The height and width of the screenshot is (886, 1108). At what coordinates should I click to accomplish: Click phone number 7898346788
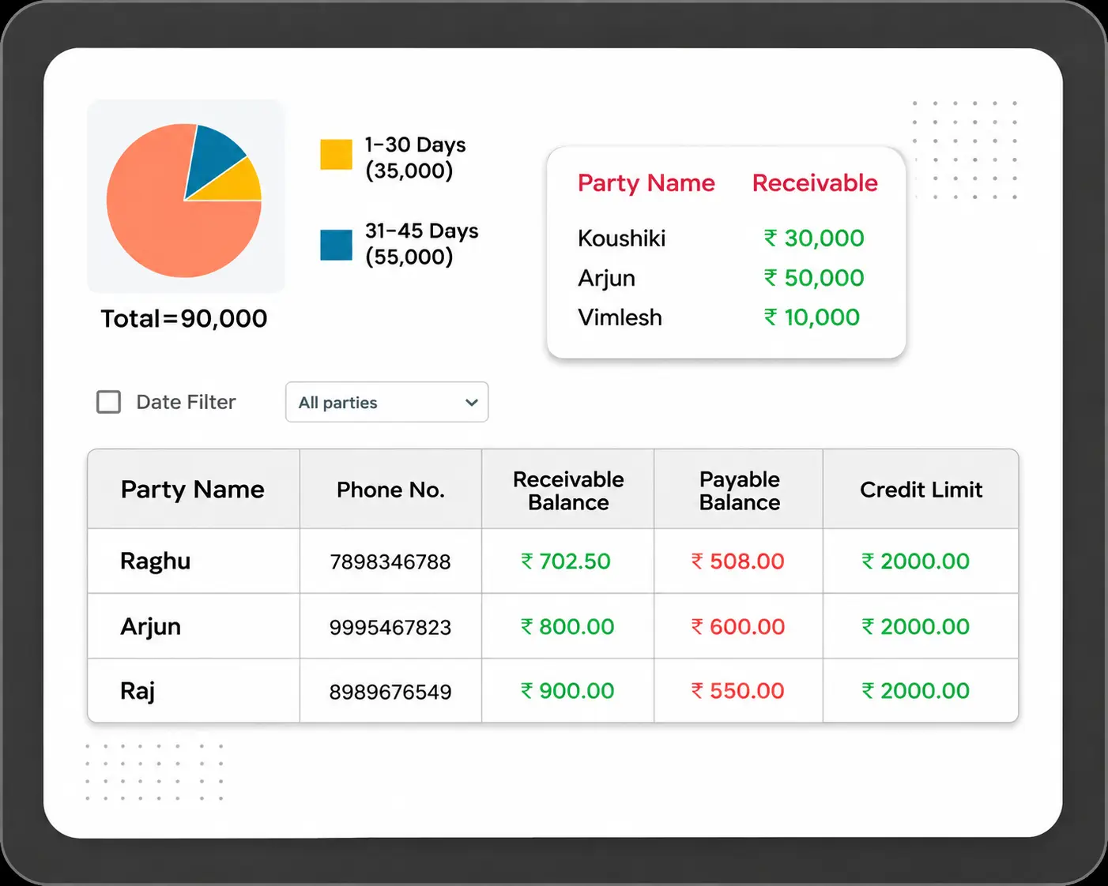pyautogui.click(x=390, y=562)
